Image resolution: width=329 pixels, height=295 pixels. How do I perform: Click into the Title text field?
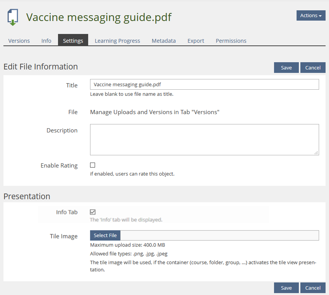[204, 84]
